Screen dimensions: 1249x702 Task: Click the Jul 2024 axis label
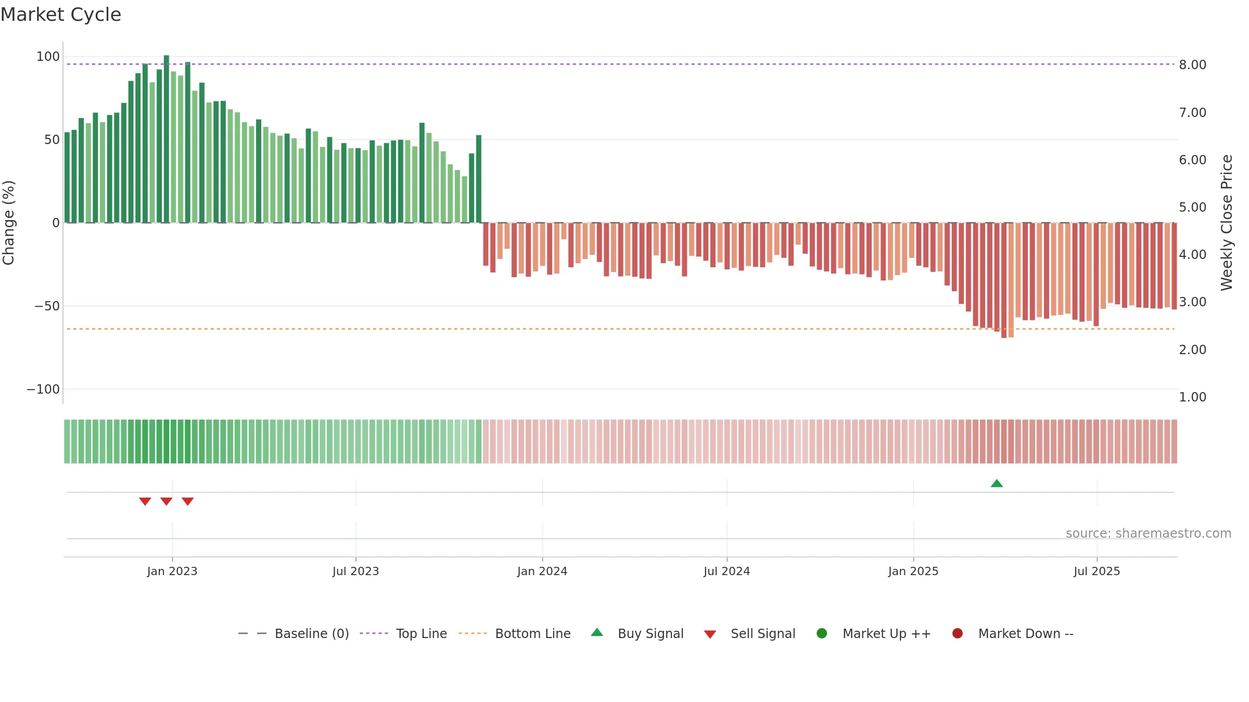click(727, 571)
